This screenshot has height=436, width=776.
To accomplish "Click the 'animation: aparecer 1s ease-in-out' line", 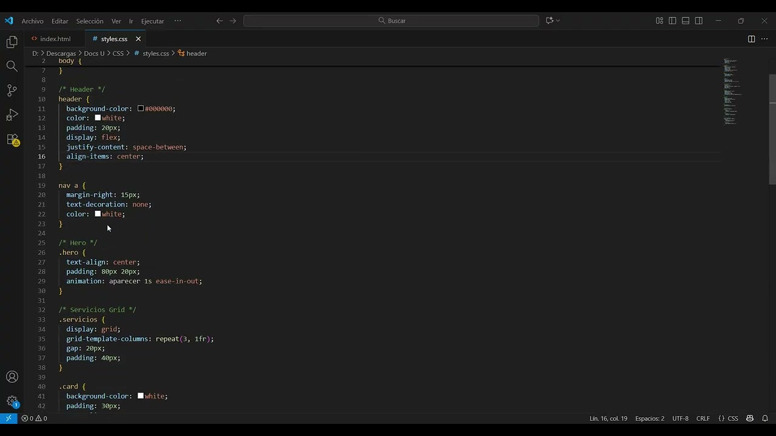I will (x=134, y=281).
